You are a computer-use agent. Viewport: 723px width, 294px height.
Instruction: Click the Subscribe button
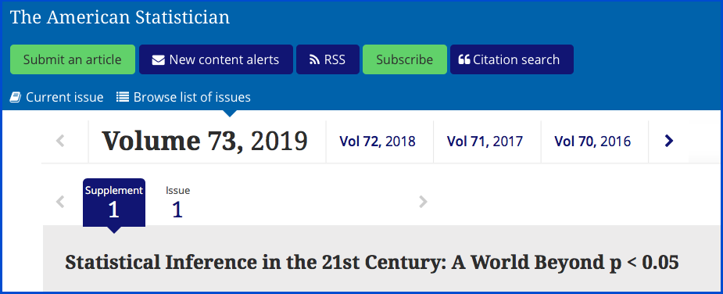[405, 59]
